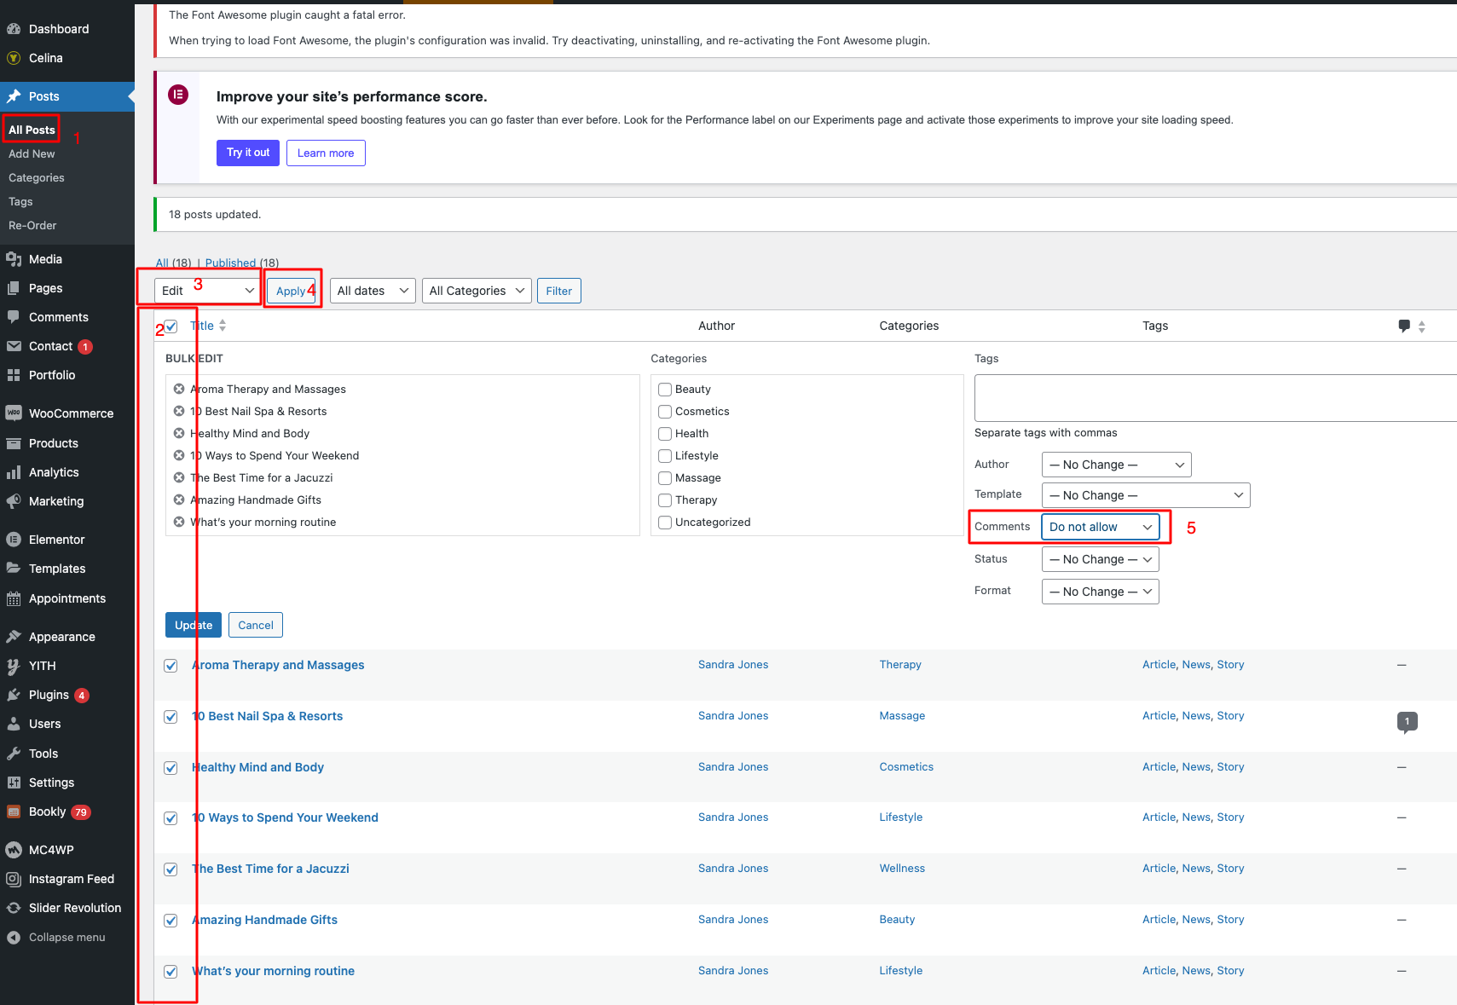Screen dimensions: 1457x1005
Task: Check the Health category checkbox
Action: pos(665,434)
